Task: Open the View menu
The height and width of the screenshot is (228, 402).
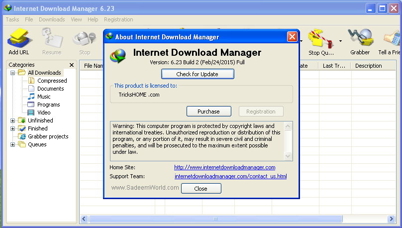Action: pos(76,19)
